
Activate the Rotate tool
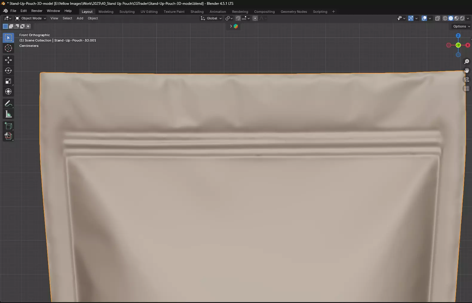click(8, 71)
